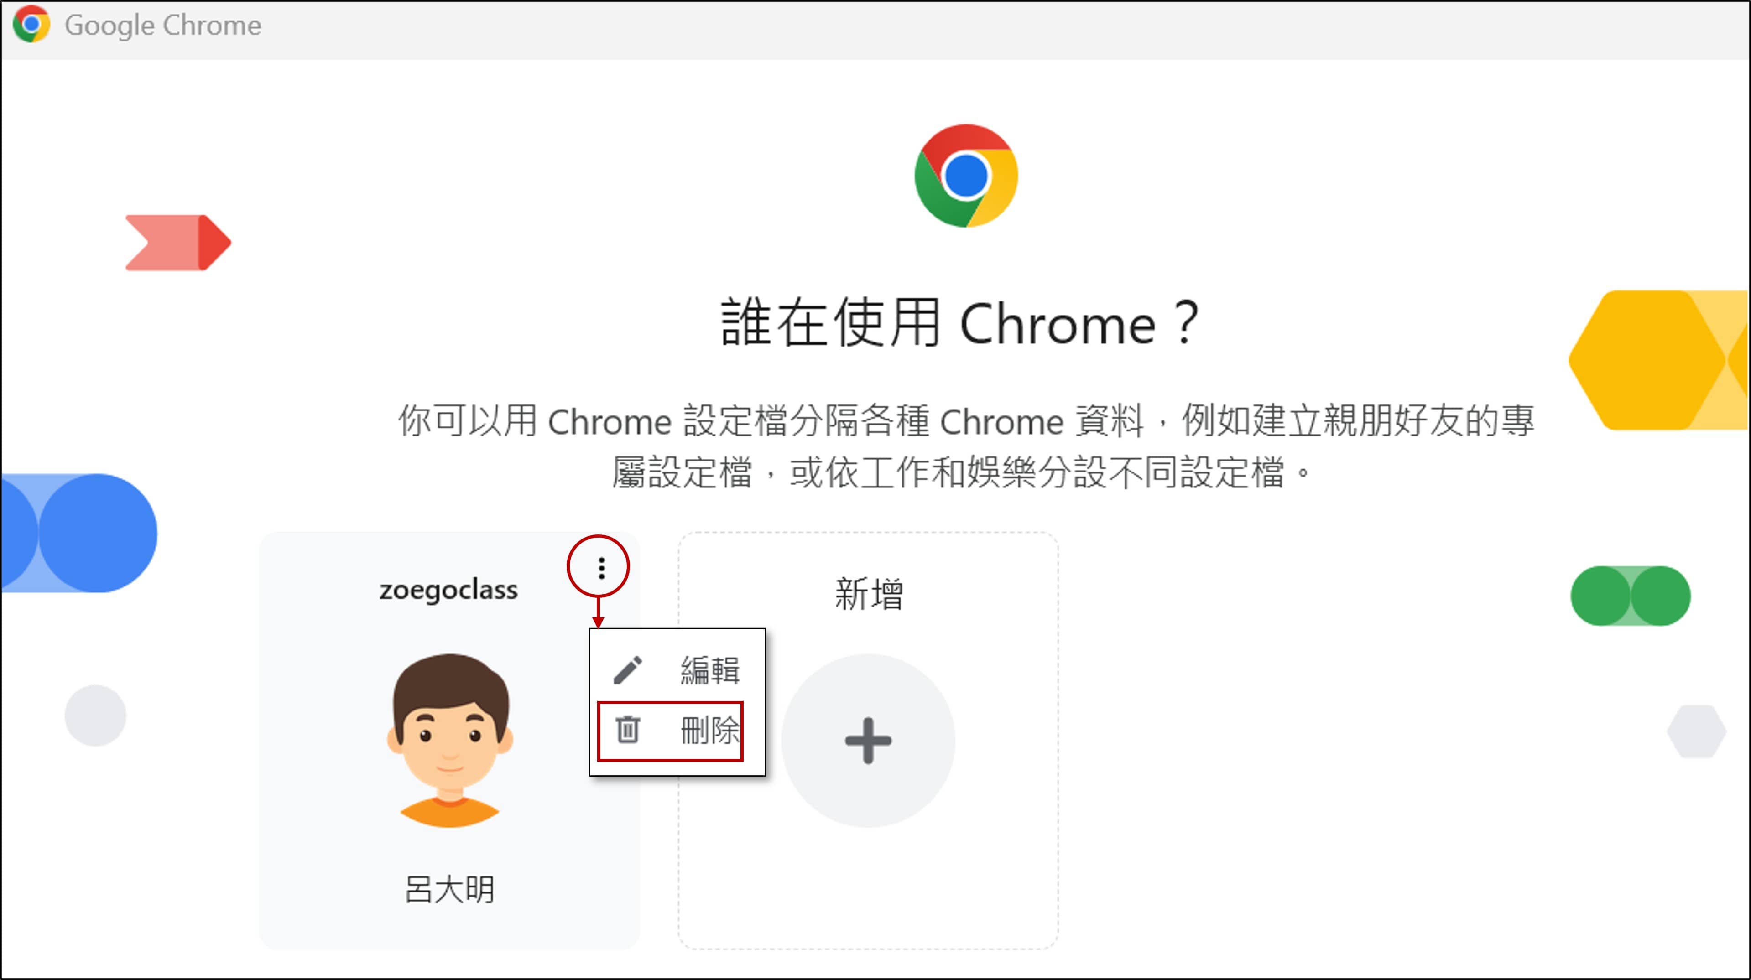This screenshot has width=1751, height=980.
Task: Choose the 刪除 text in the profile menu
Action: (x=709, y=731)
